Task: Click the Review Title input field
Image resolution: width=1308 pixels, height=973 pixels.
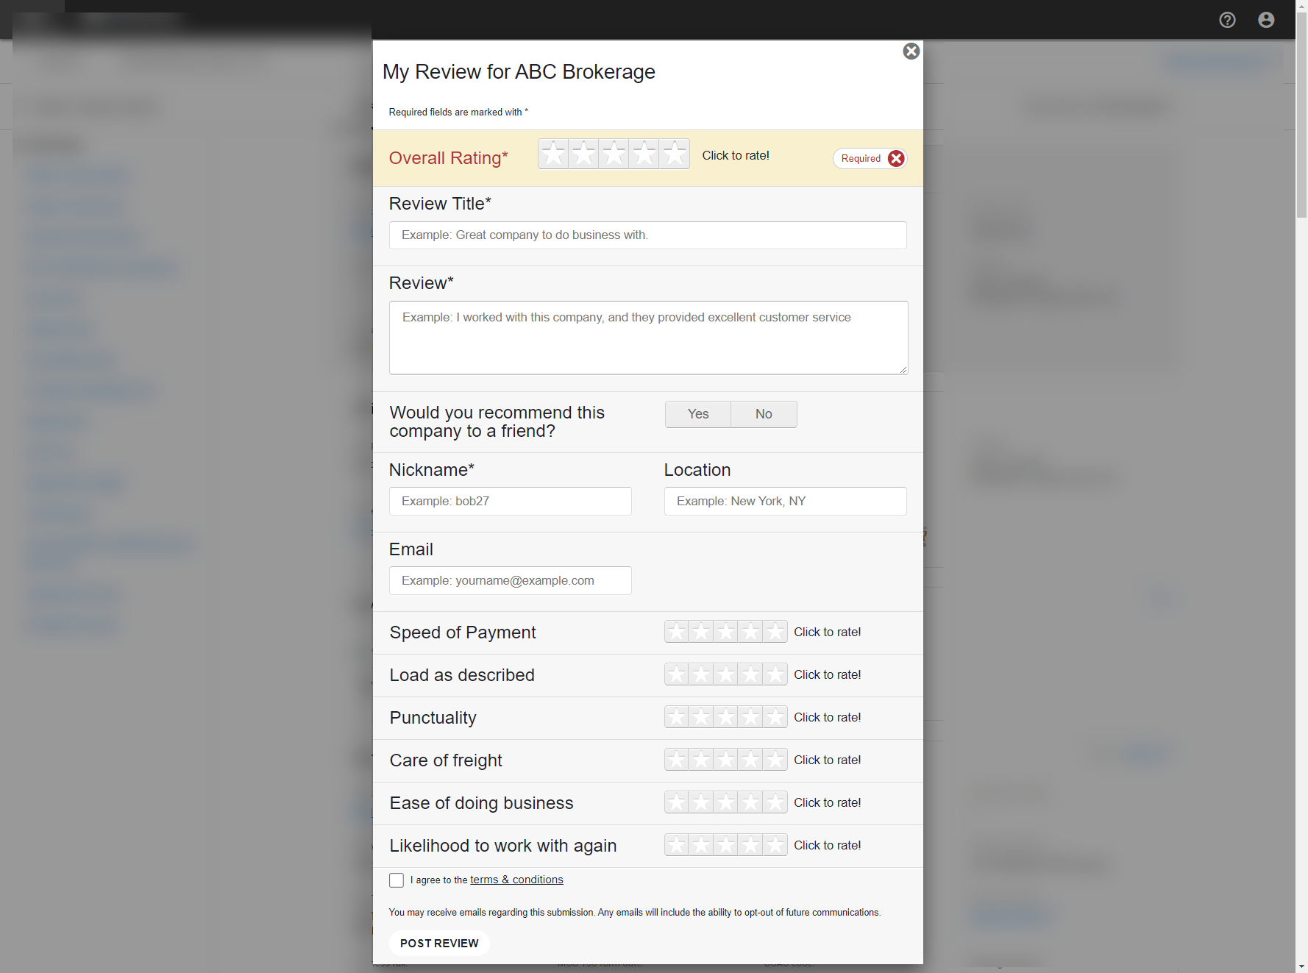Action: coord(647,235)
